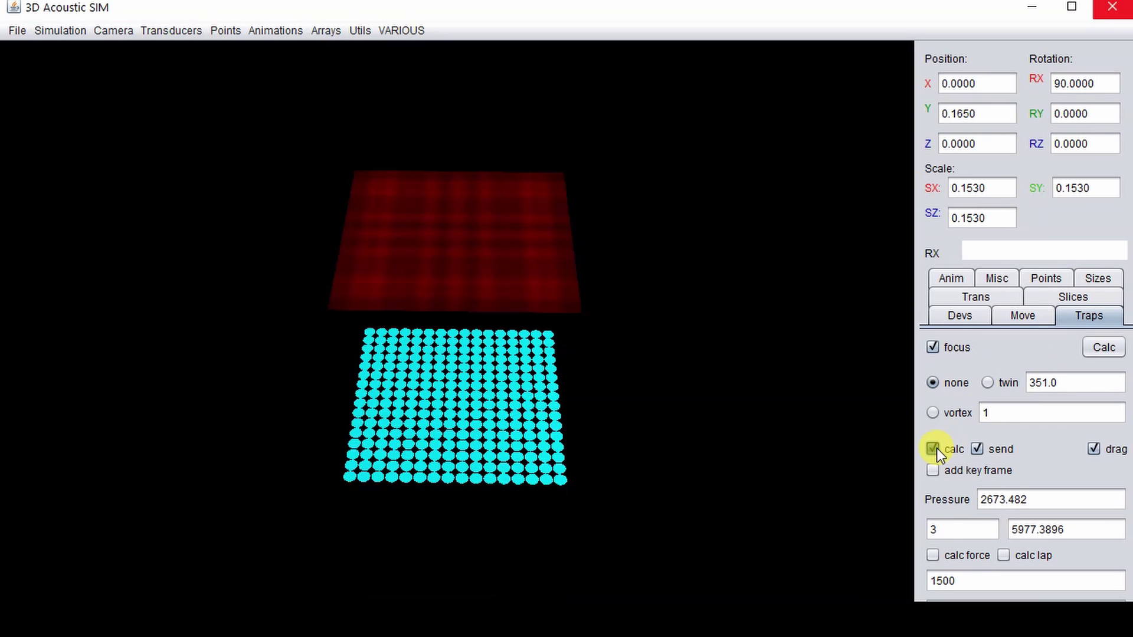The image size is (1133, 637).
Task: Switch to the Slices tab
Action: tap(1072, 297)
